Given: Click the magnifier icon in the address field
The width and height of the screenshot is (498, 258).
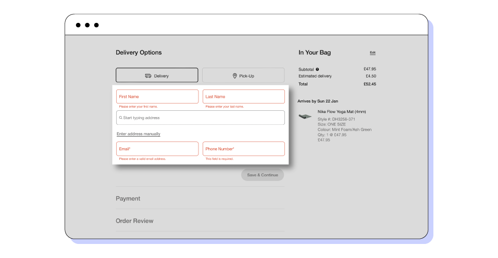Looking at the screenshot, I should click(121, 118).
